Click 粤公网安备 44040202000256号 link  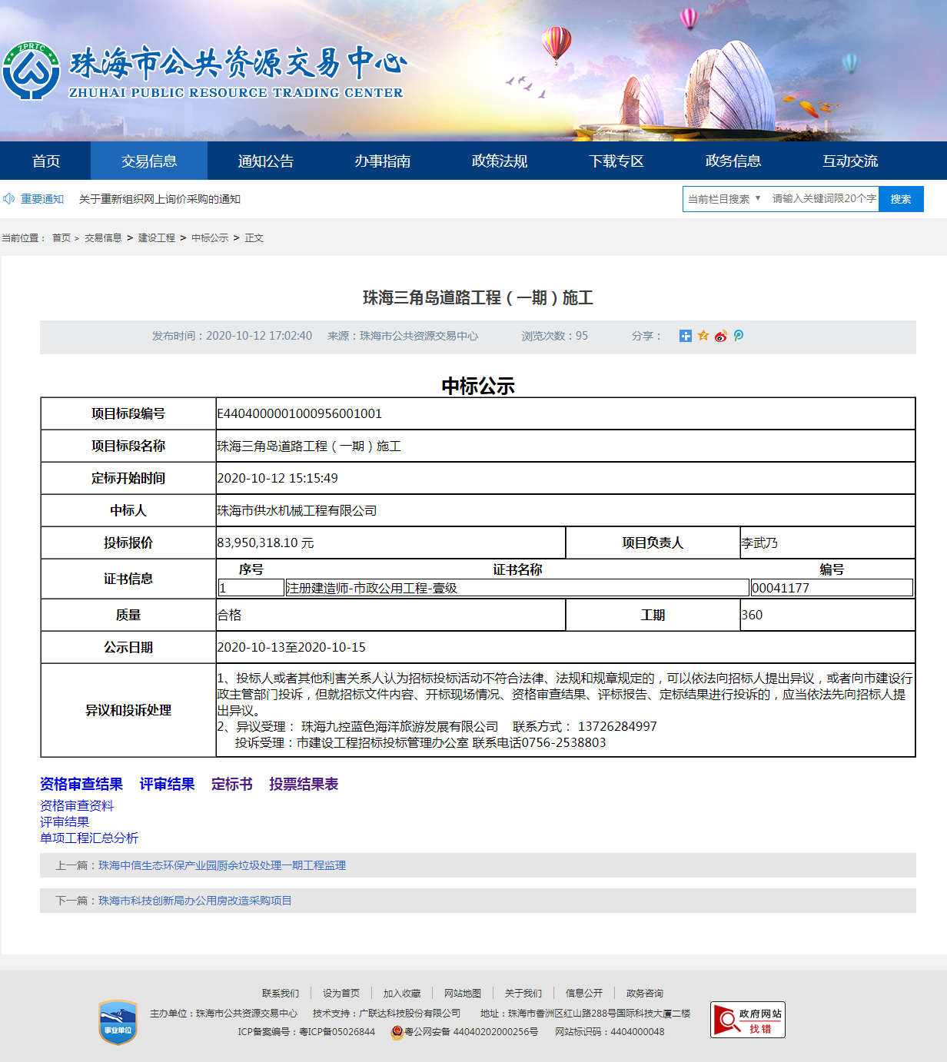pos(471,1032)
